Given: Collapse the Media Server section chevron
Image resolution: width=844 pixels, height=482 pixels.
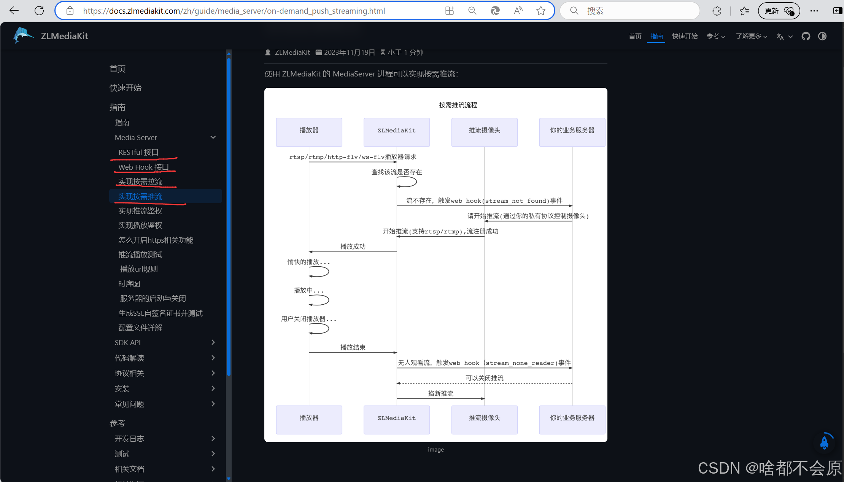Looking at the screenshot, I should [x=213, y=137].
